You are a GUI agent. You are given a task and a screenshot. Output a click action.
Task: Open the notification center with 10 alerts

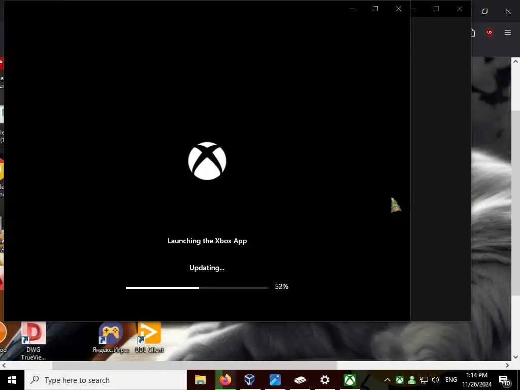coord(505,380)
